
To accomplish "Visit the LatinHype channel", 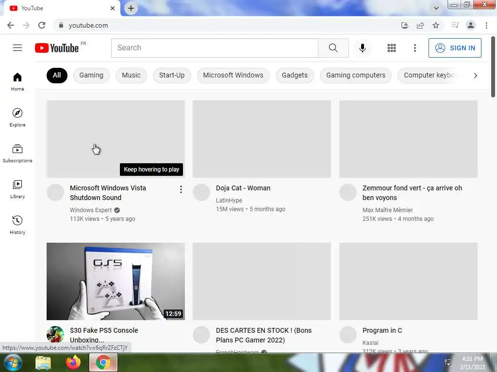I will point(229,200).
